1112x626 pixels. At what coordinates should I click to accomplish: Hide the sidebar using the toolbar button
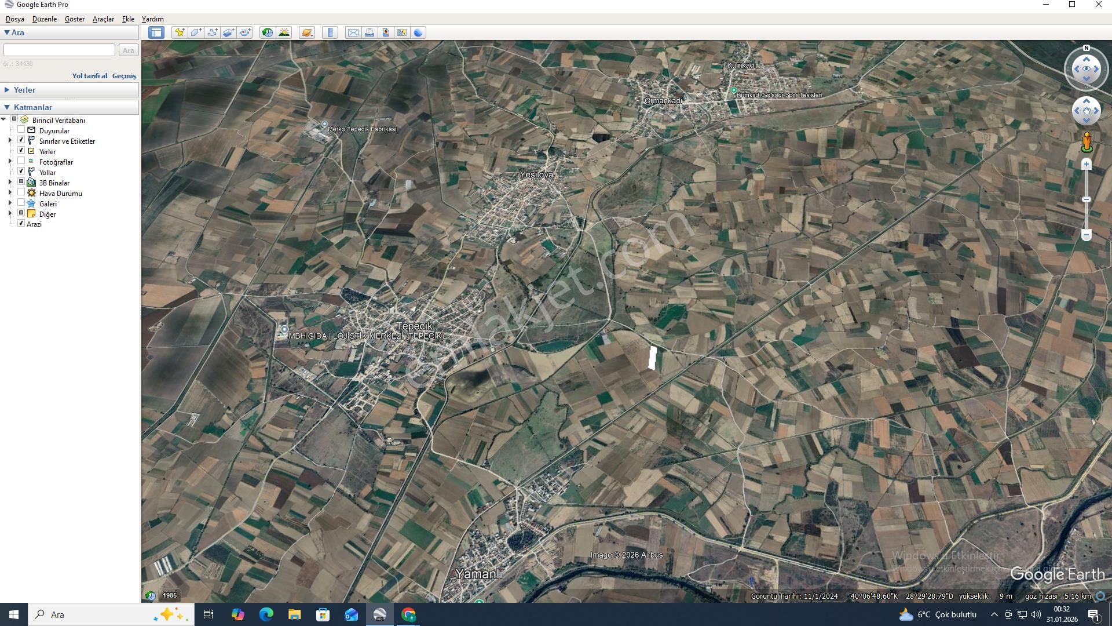156,32
